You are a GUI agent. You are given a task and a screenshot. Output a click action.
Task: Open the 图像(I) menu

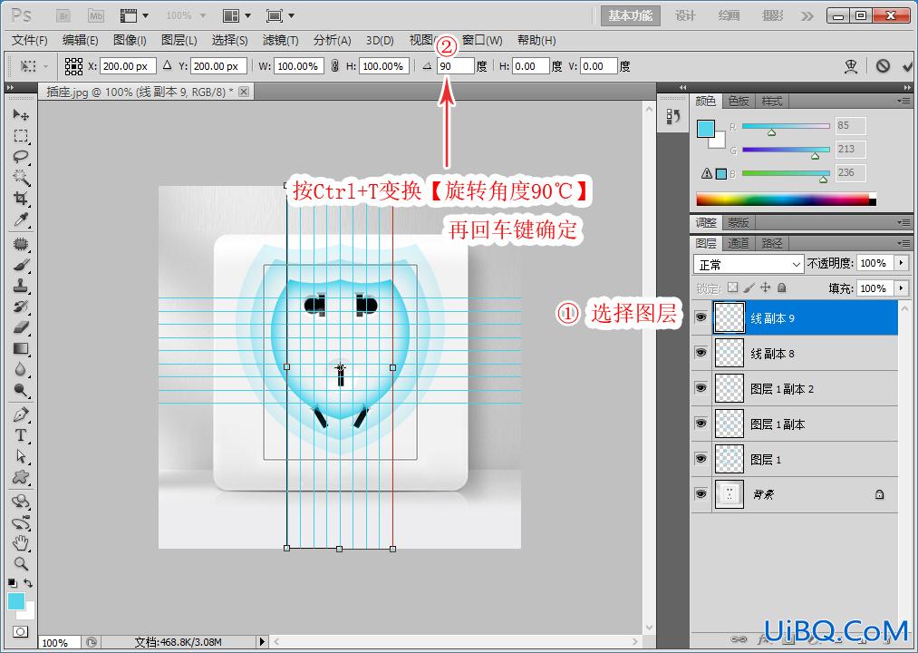point(130,41)
